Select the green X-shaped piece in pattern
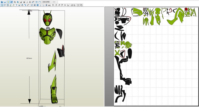Screen dimensions: 199x107 (117, 53)
